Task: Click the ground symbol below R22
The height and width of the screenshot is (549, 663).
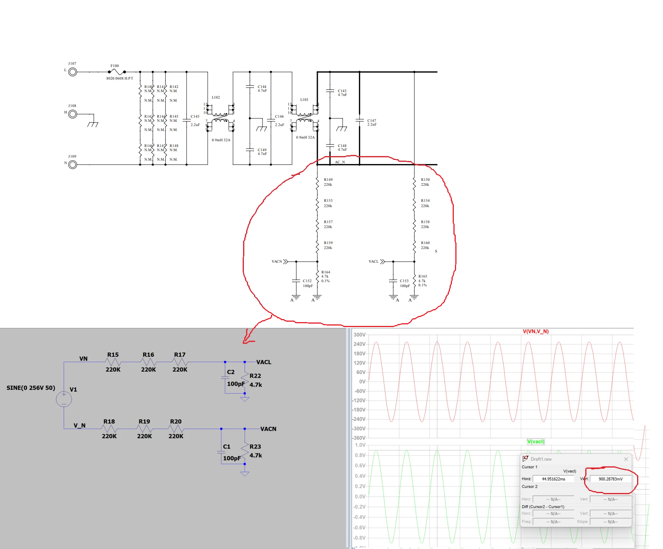Action: click(245, 399)
